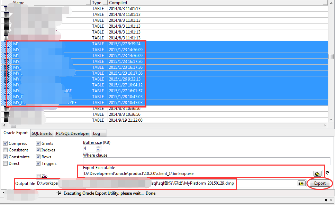Enable the Zip checkbox
The image size is (335, 205).
tap(38, 176)
